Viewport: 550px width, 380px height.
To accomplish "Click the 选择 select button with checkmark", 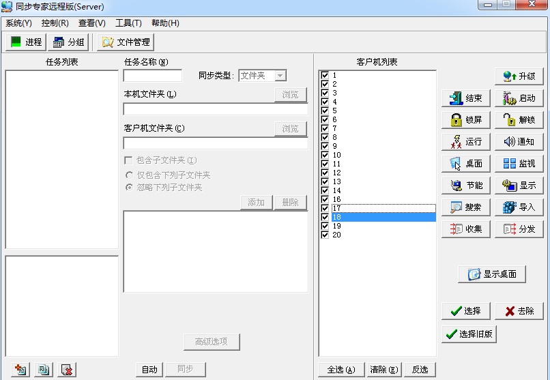I will [466, 311].
